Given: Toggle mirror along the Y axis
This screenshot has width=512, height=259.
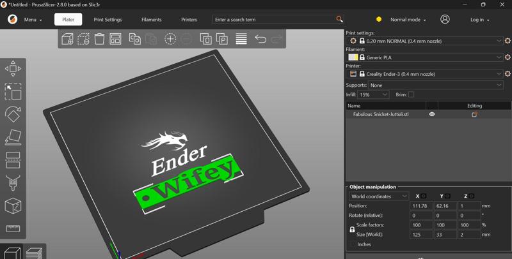Looking at the screenshot, I should coord(447,196).
